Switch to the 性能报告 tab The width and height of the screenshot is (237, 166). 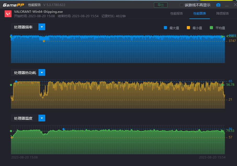click(177, 14)
